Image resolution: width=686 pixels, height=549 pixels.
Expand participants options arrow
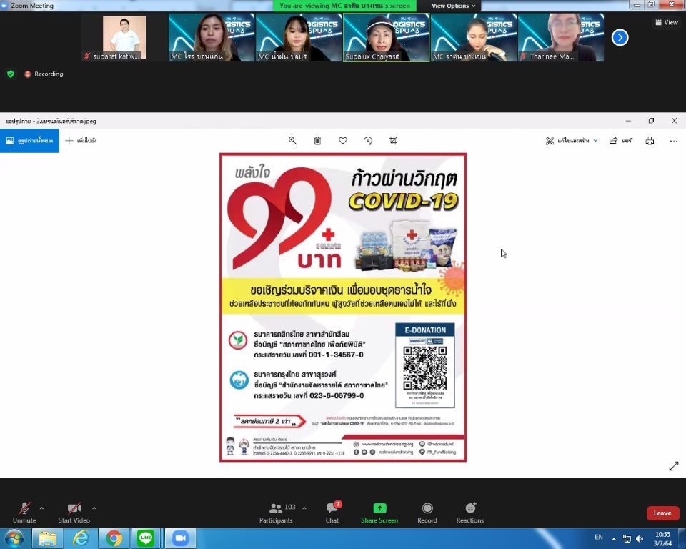[x=304, y=508]
